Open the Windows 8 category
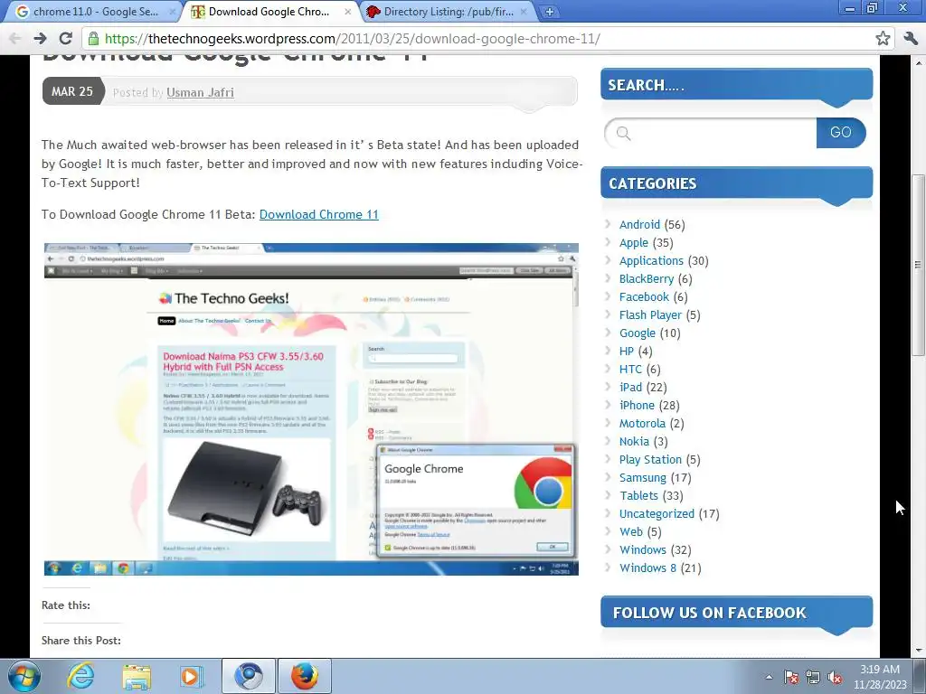 (647, 568)
